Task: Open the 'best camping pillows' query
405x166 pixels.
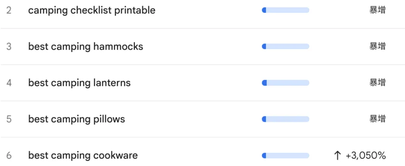Action: coord(76,119)
